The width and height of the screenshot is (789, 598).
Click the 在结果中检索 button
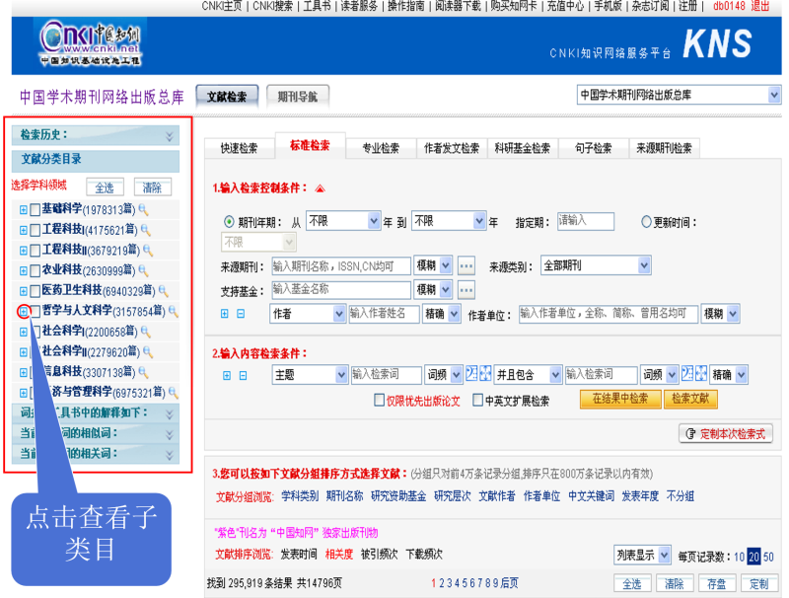click(620, 399)
